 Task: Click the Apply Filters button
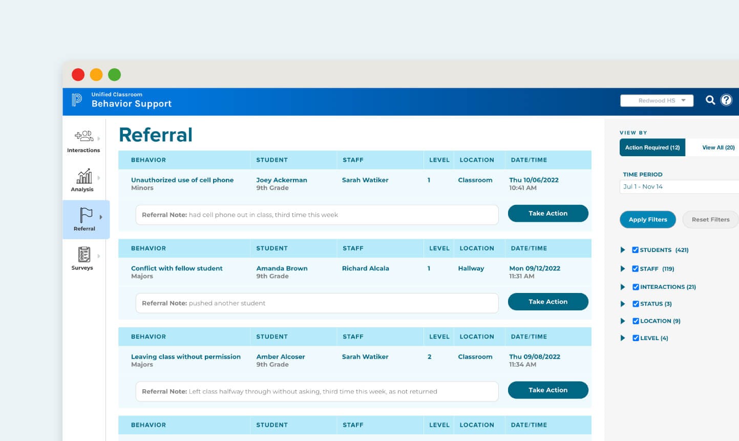point(647,219)
